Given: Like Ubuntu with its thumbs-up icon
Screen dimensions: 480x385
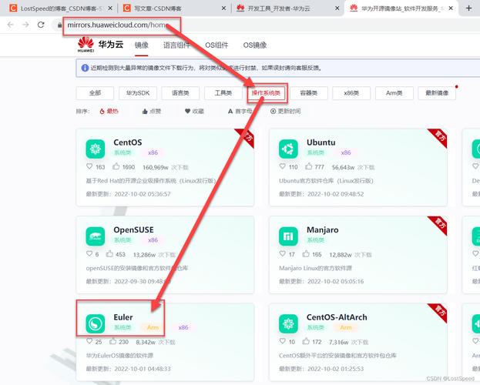Looking at the screenshot, I should (308, 166).
